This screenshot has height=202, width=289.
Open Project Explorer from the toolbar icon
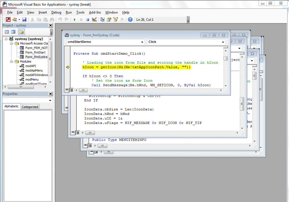103,20
